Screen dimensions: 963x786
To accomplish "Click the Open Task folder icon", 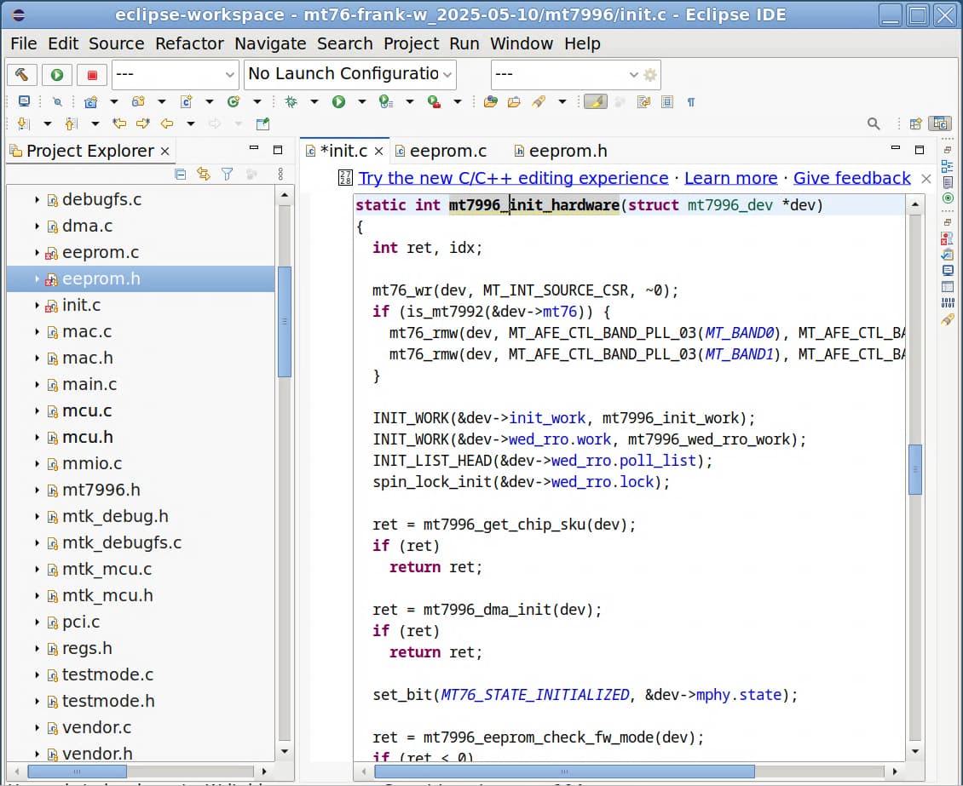I will tap(514, 102).
